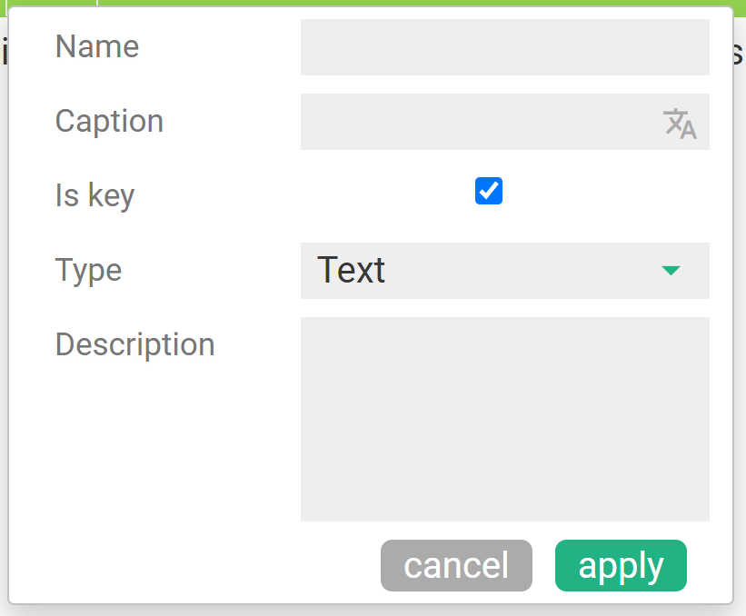This screenshot has width=746, height=616.
Task: Dismiss the dialog with cancel
Action: (456, 565)
